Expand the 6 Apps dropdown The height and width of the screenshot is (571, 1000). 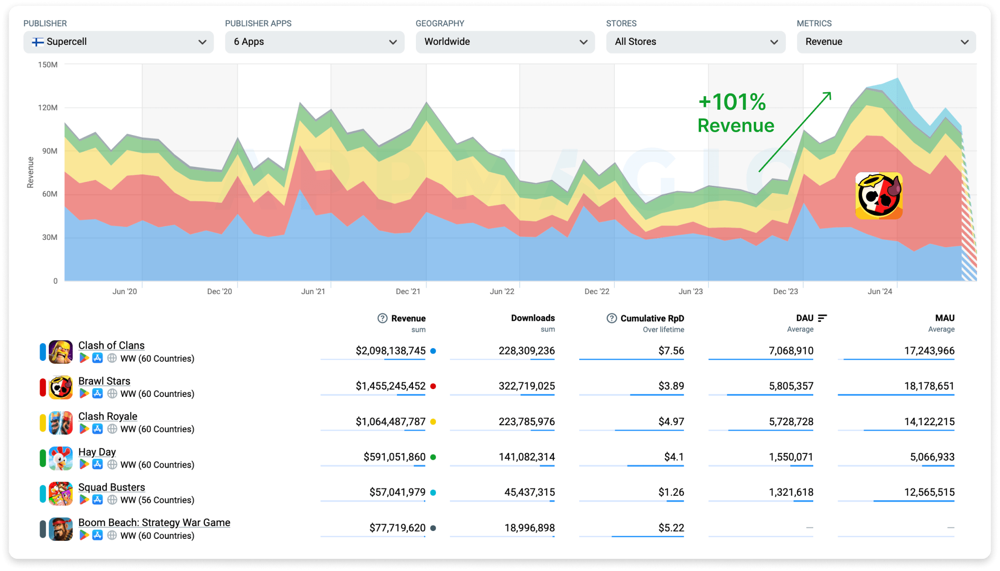pyautogui.click(x=314, y=42)
